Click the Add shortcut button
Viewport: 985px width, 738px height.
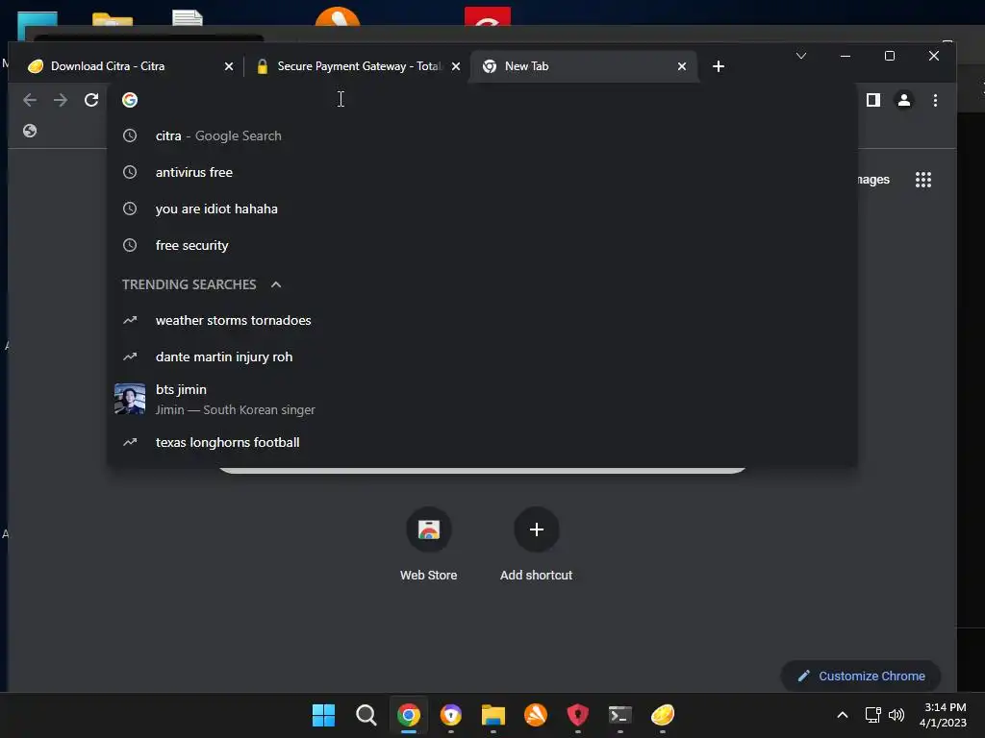(536, 545)
